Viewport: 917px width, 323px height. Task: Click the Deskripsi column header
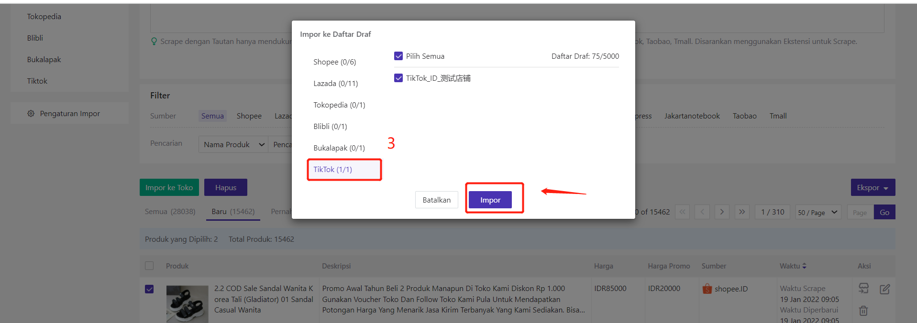[x=336, y=266]
